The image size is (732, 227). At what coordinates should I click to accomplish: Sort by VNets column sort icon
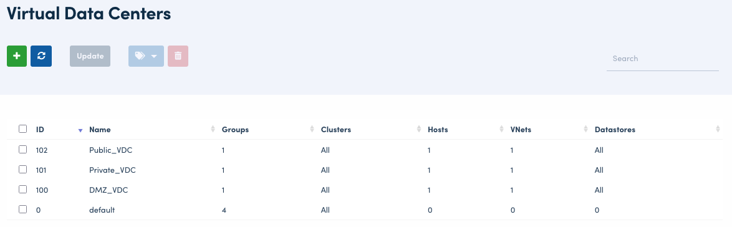586,129
